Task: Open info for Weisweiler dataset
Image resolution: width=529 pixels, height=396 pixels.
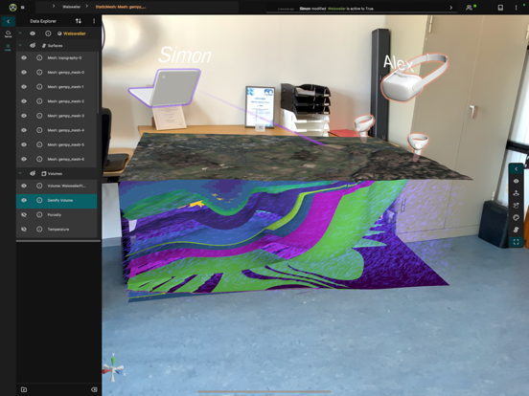Action: 48,33
